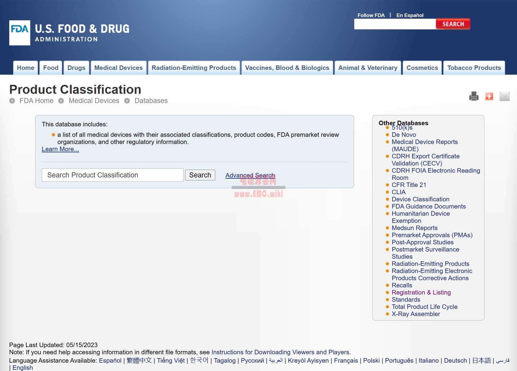The image size is (517, 371).
Task: Select Tagalog language assistance link
Action: point(225,361)
